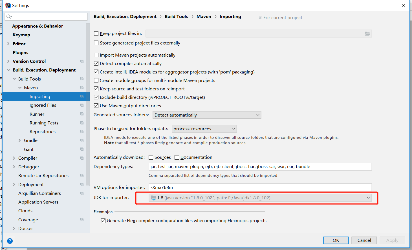Viewport: 412px width, 250px height.
Task: Click the settings tree vertical scrollbar
Action: 88,104
